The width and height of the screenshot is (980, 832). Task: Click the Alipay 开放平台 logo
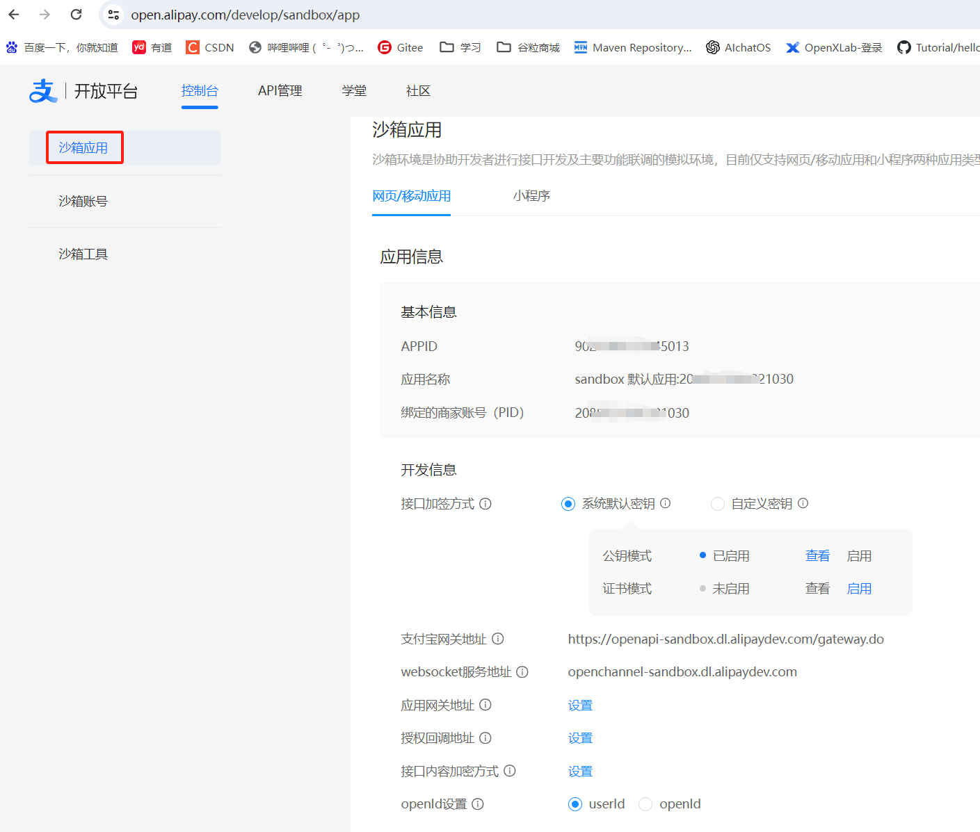83,91
